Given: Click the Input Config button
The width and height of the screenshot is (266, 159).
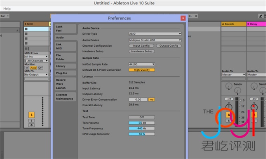Looking at the screenshot, I should pyautogui.click(x=141, y=46).
